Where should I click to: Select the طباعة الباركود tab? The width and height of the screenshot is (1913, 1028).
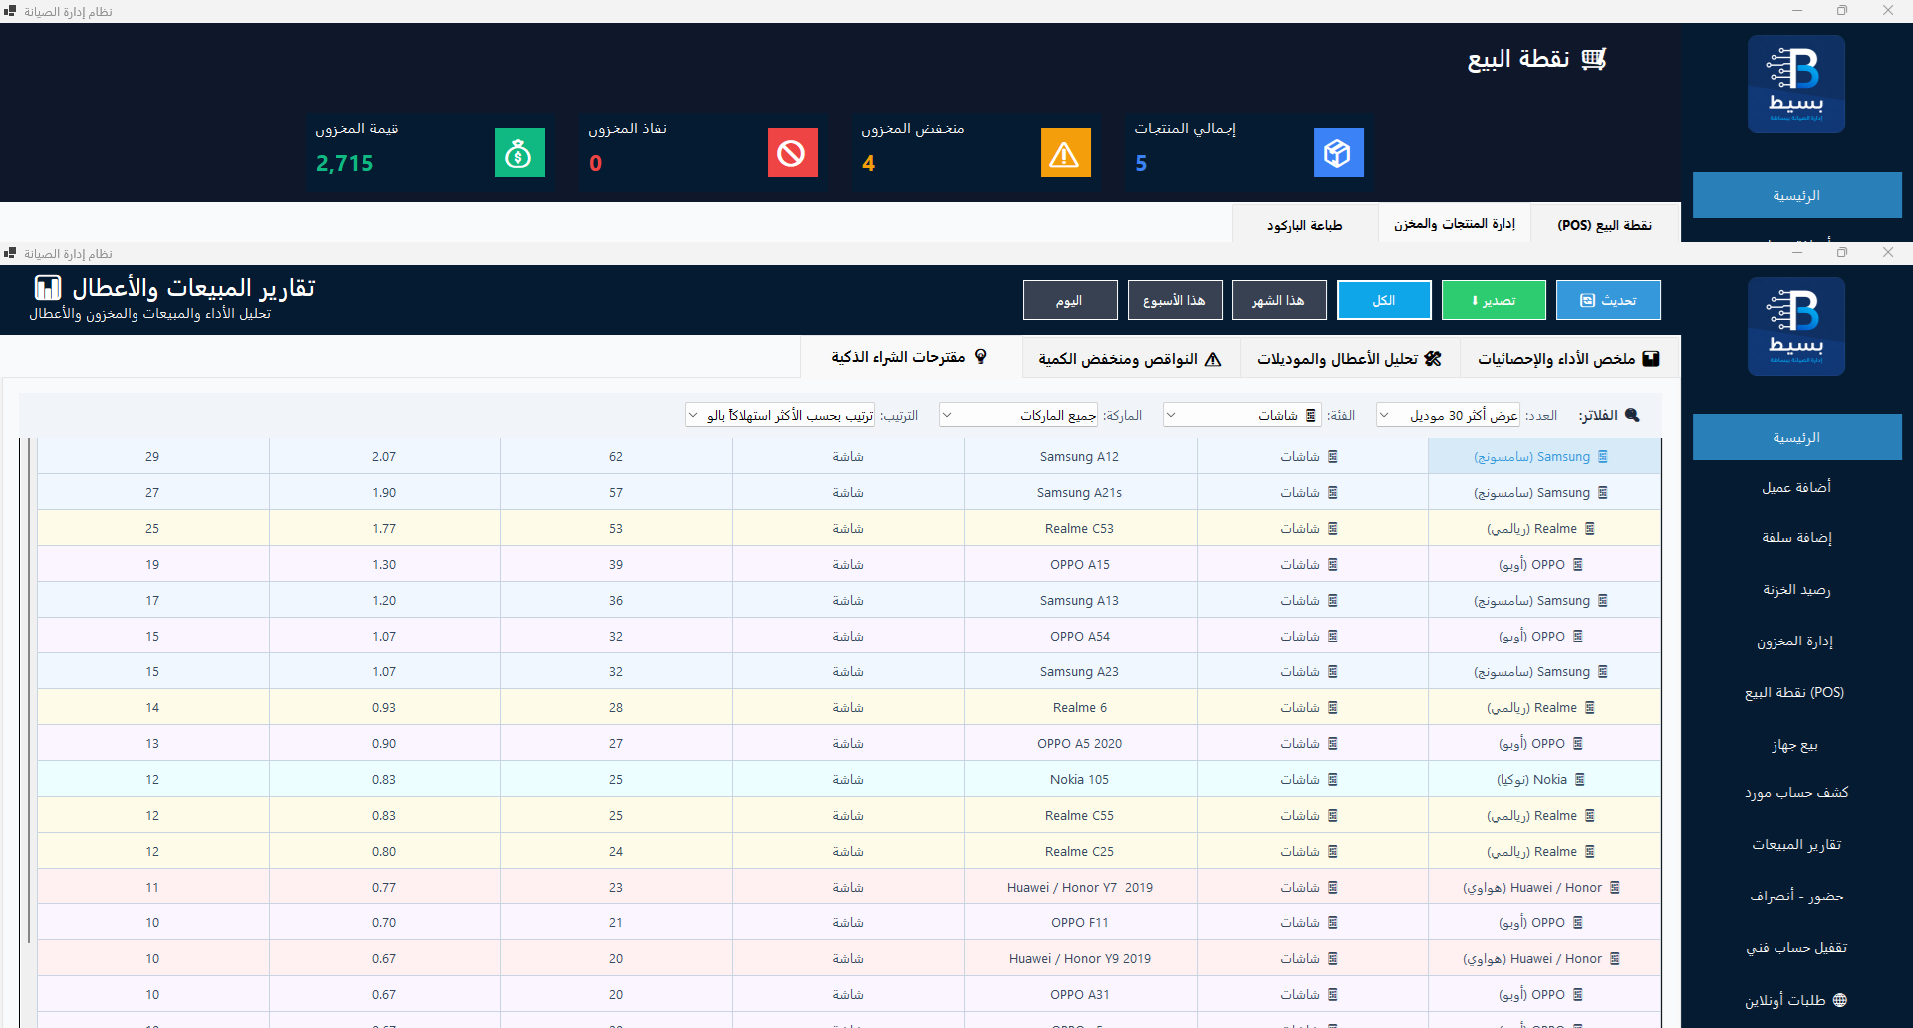1305,225
